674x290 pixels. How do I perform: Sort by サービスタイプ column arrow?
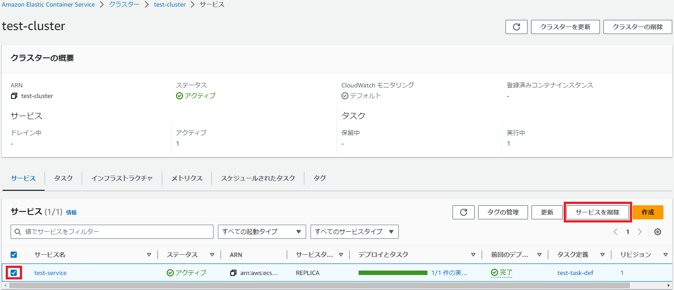coord(341,255)
